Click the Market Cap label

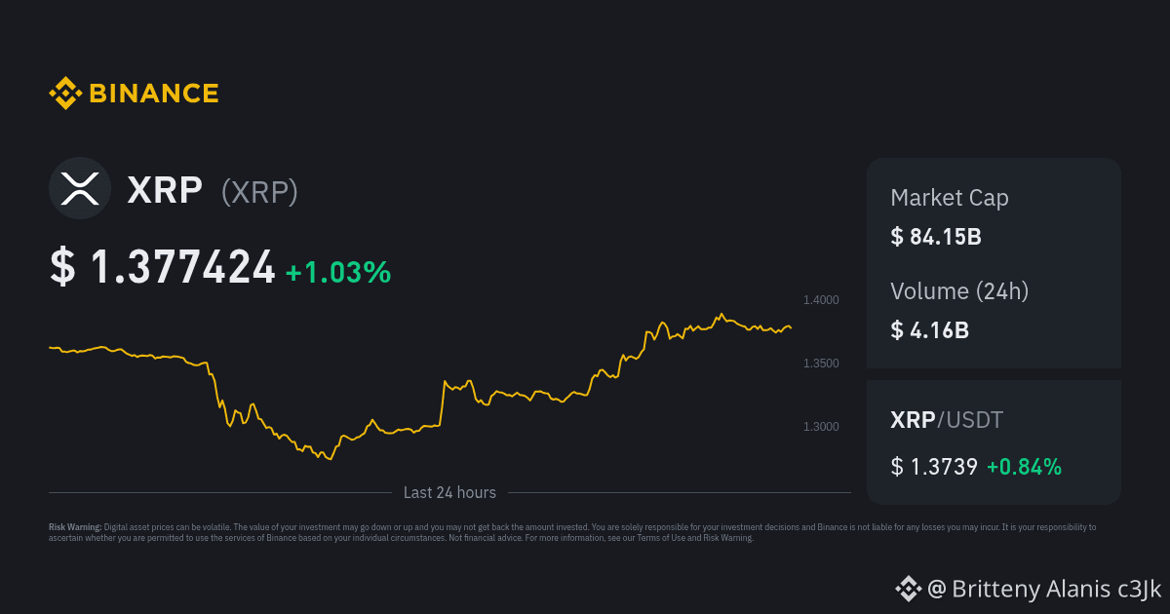pyautogui.click(x=950, y=198)
